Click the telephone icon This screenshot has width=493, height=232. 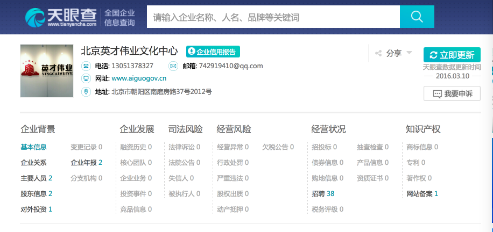pyautogui.click(x=86, y=66)
